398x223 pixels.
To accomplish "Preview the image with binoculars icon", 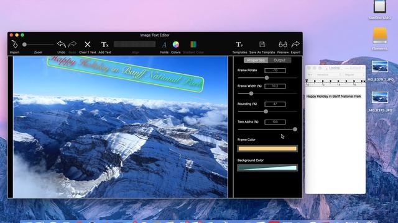I will 283,45.
